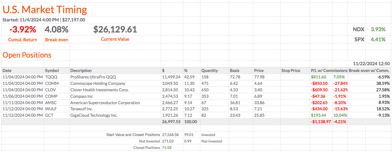Click the Commscope Holding Company description
This screenshot has width=392, height=152.
[x=98, y=83]
